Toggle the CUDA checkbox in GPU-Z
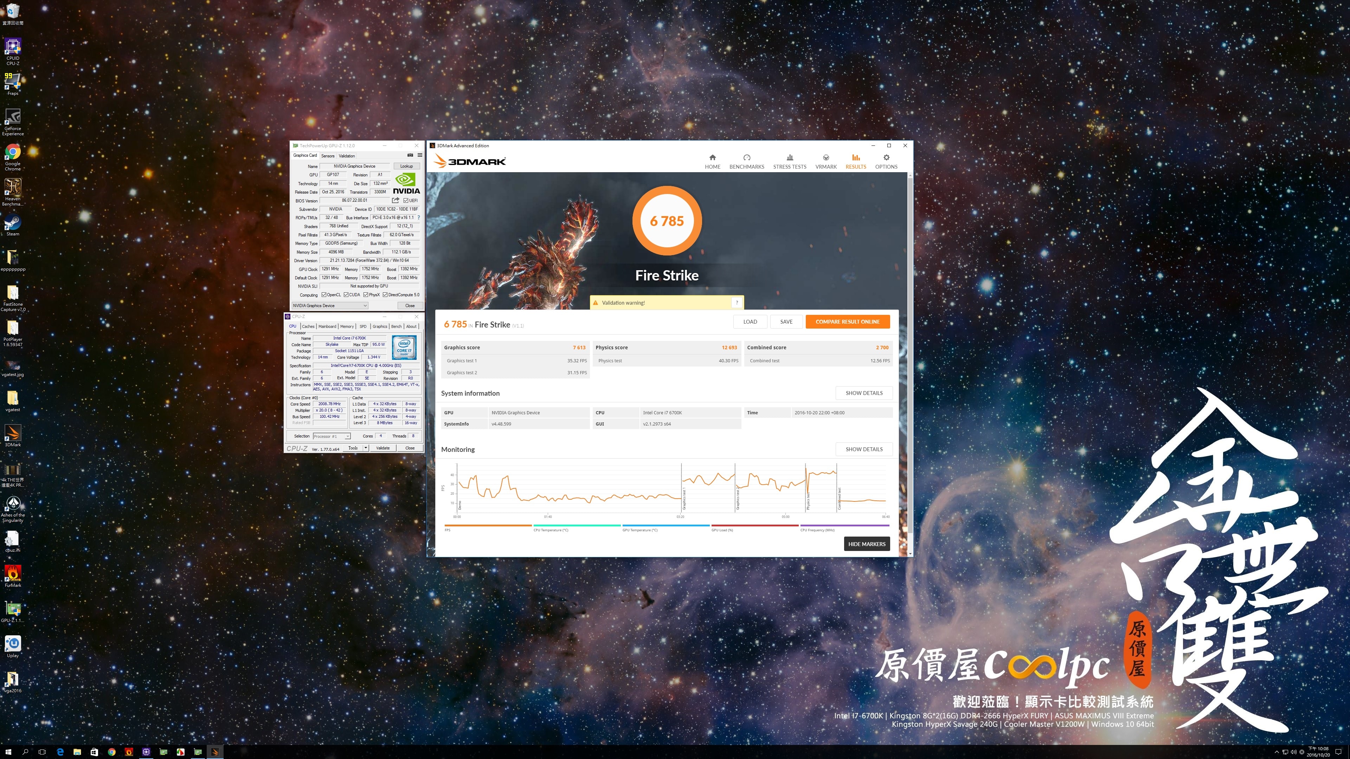This screenshot has height=759, width=1350. (346, 294)
